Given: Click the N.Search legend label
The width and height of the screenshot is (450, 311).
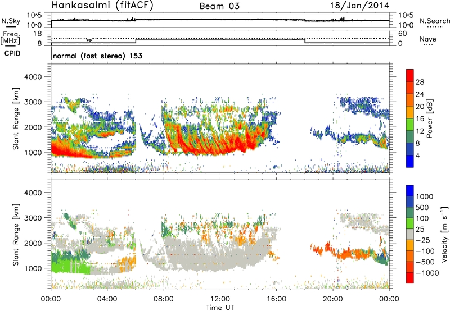Looking at the screenshot, I should coord(434,21).
